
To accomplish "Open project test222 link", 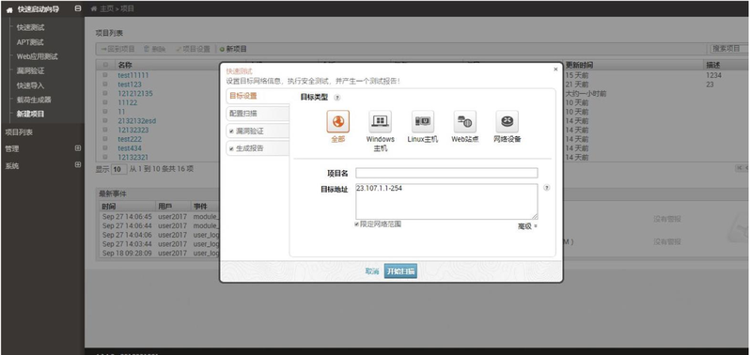I will point(130,139).
